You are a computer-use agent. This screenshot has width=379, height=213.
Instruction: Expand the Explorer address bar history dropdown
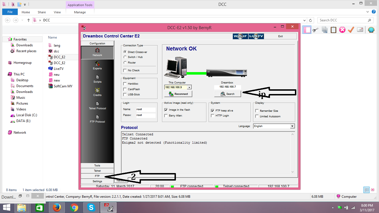305,20
